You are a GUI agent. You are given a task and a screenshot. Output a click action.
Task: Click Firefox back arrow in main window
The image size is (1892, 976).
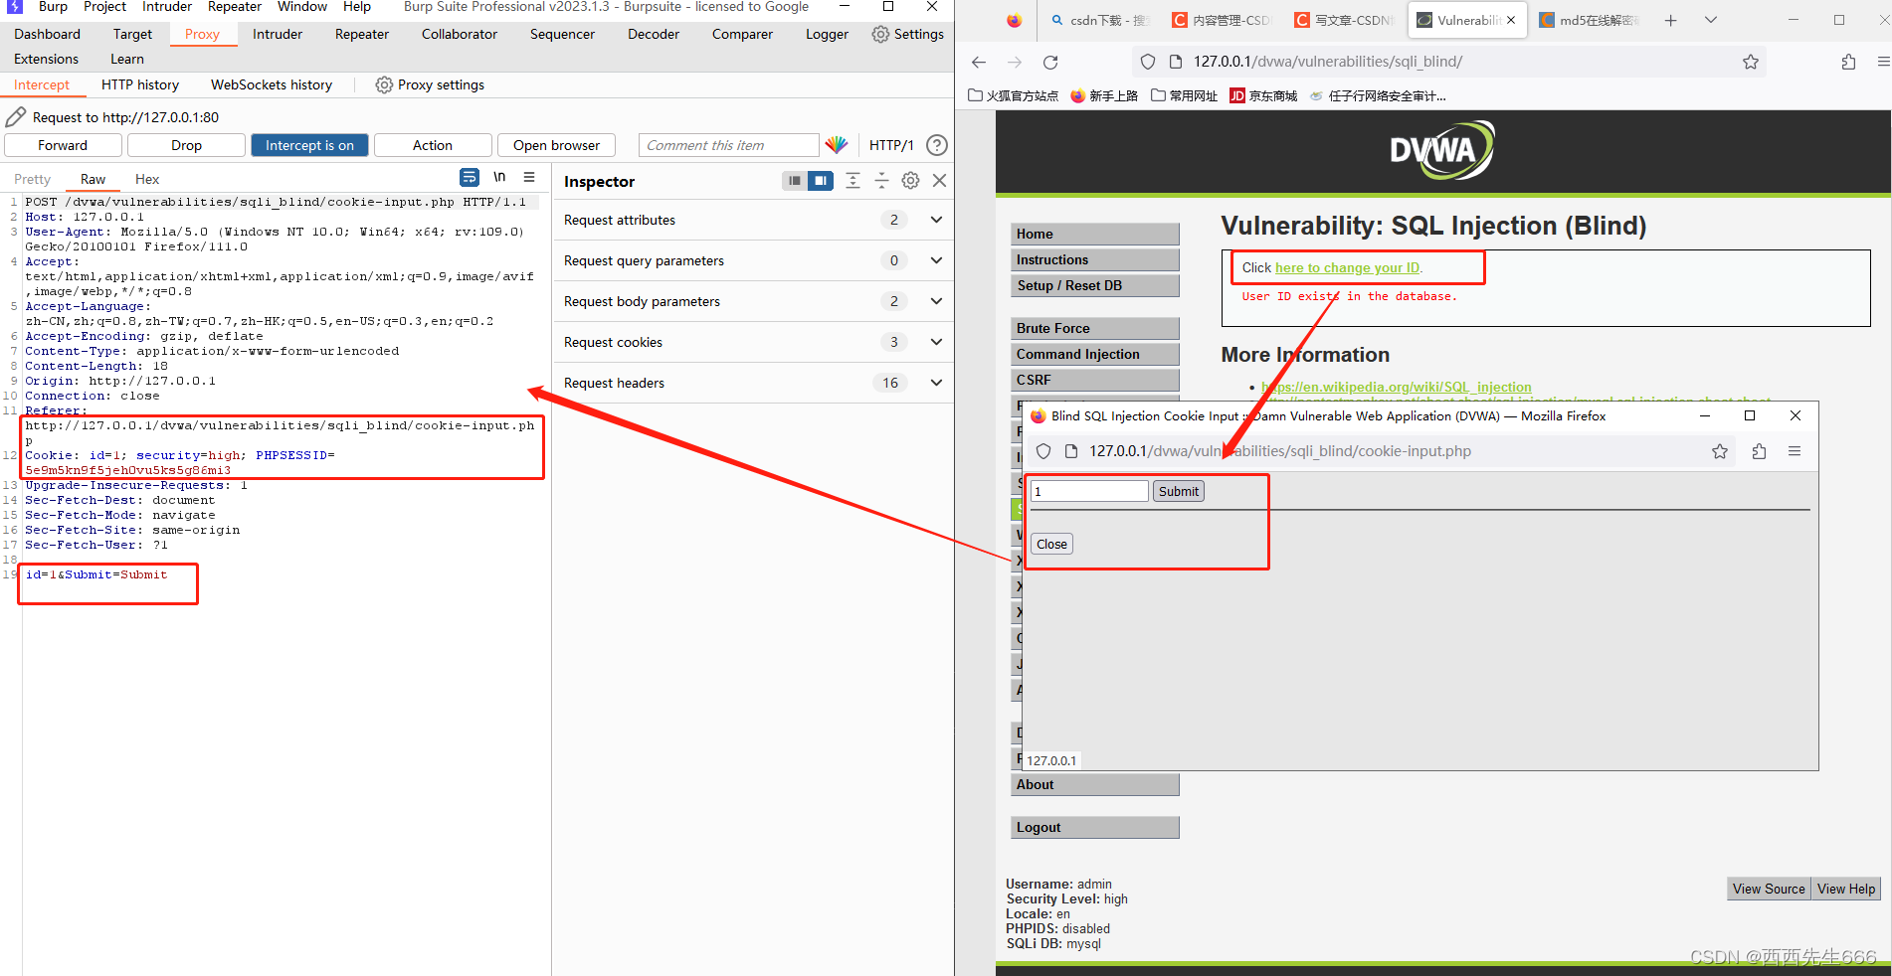tap(979, 62)
